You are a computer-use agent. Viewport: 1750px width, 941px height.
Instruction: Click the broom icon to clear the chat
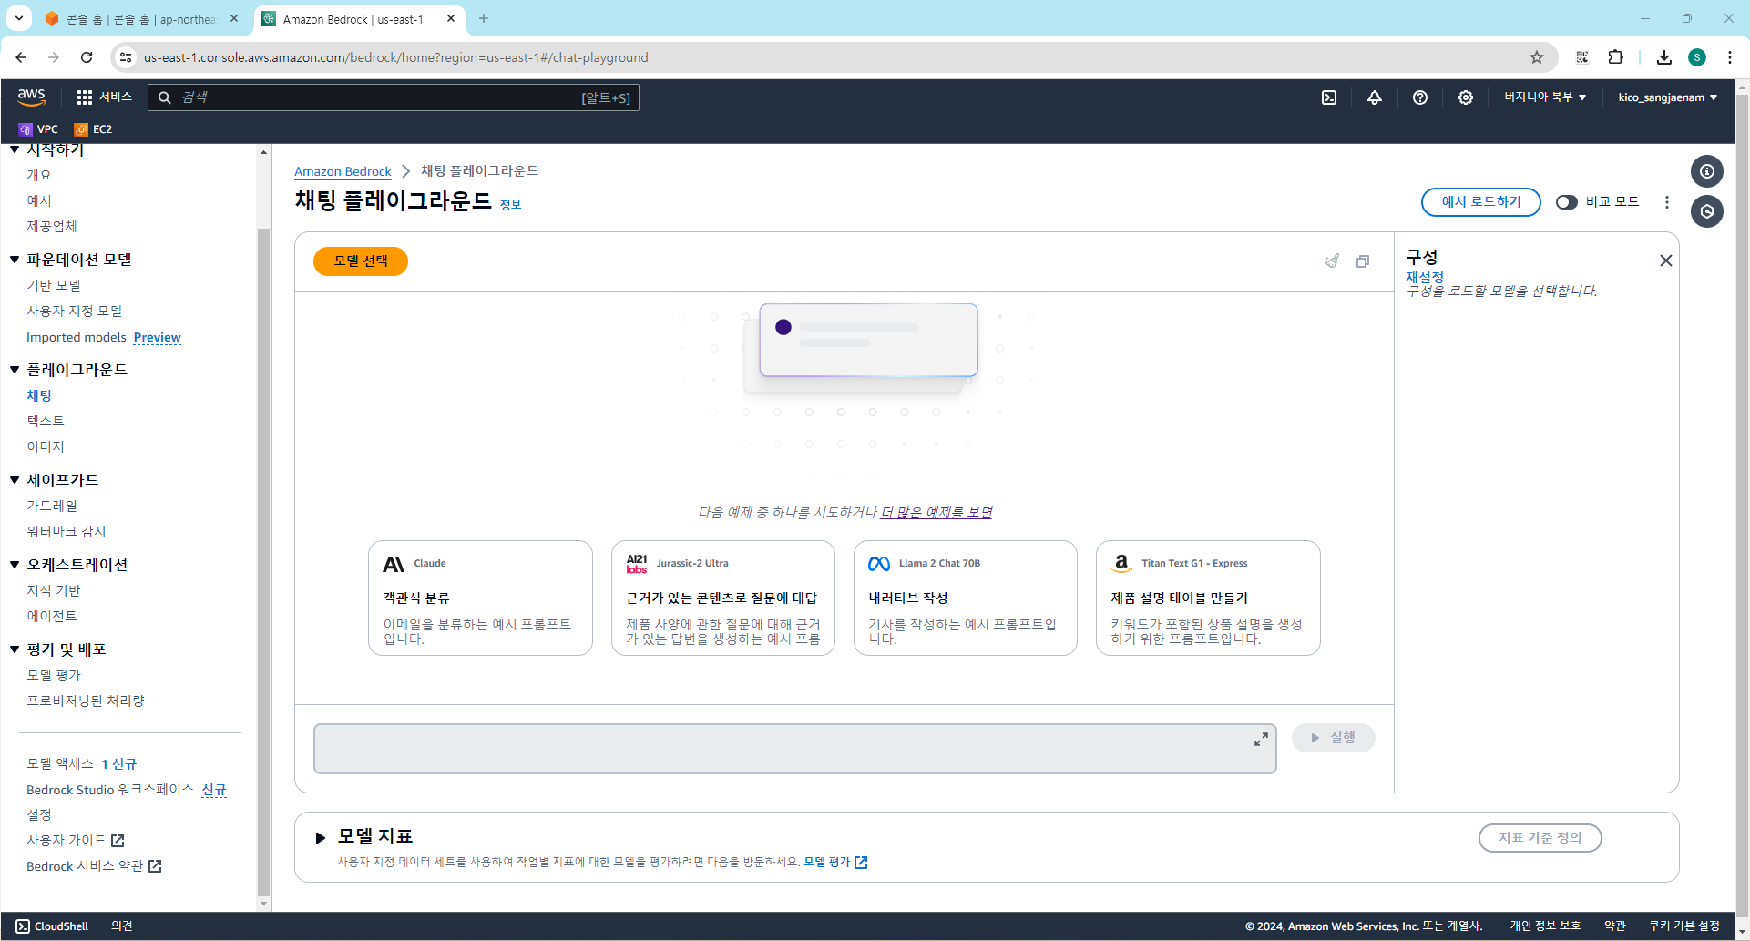click(1332, 261)
